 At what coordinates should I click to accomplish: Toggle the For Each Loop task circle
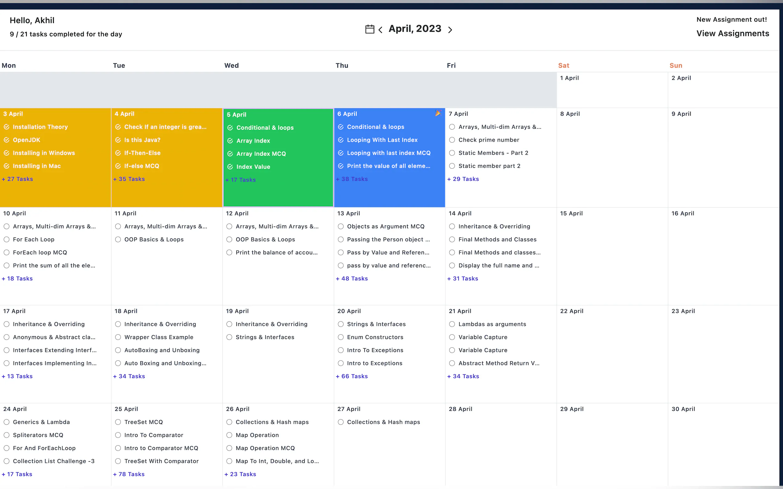tap(6, 239)
